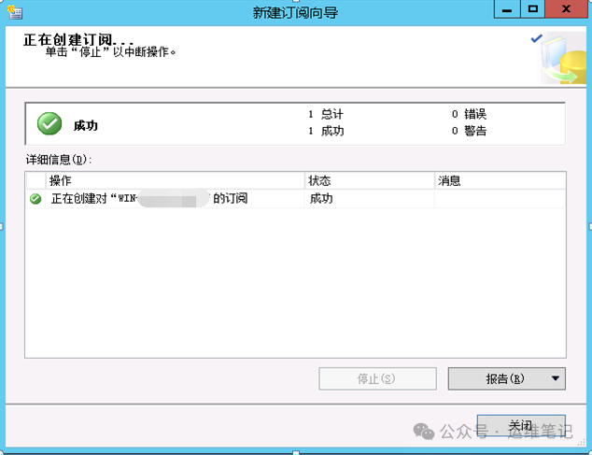592x455 pixels.
Task: Click the wizard icon in title bar
Action: [x=15, y=12]
